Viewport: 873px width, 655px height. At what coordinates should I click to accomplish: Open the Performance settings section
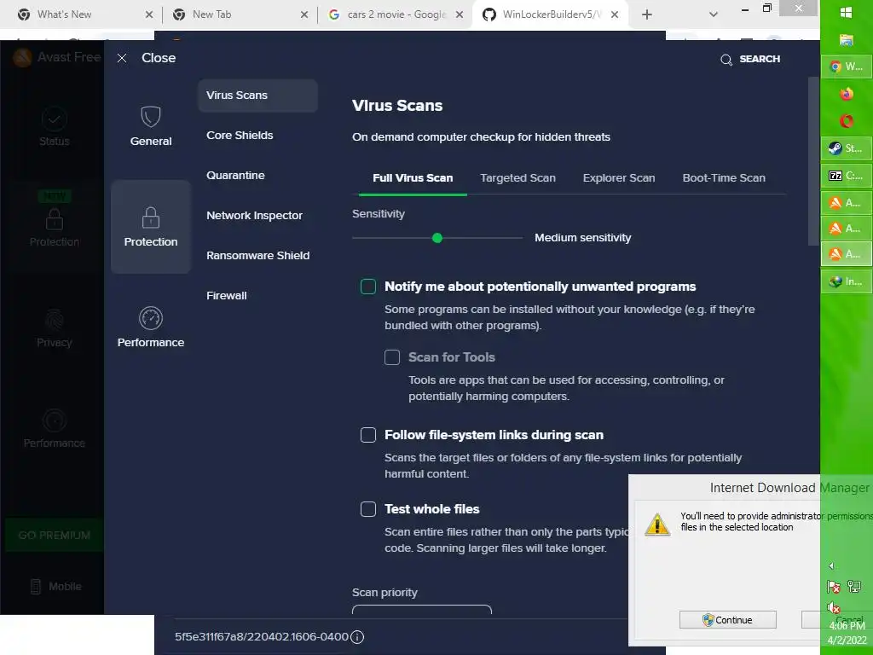(151, 327)
